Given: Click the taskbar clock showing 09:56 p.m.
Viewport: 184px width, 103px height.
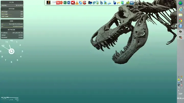Looking at the screenshot, I should [x=180, y=98].
